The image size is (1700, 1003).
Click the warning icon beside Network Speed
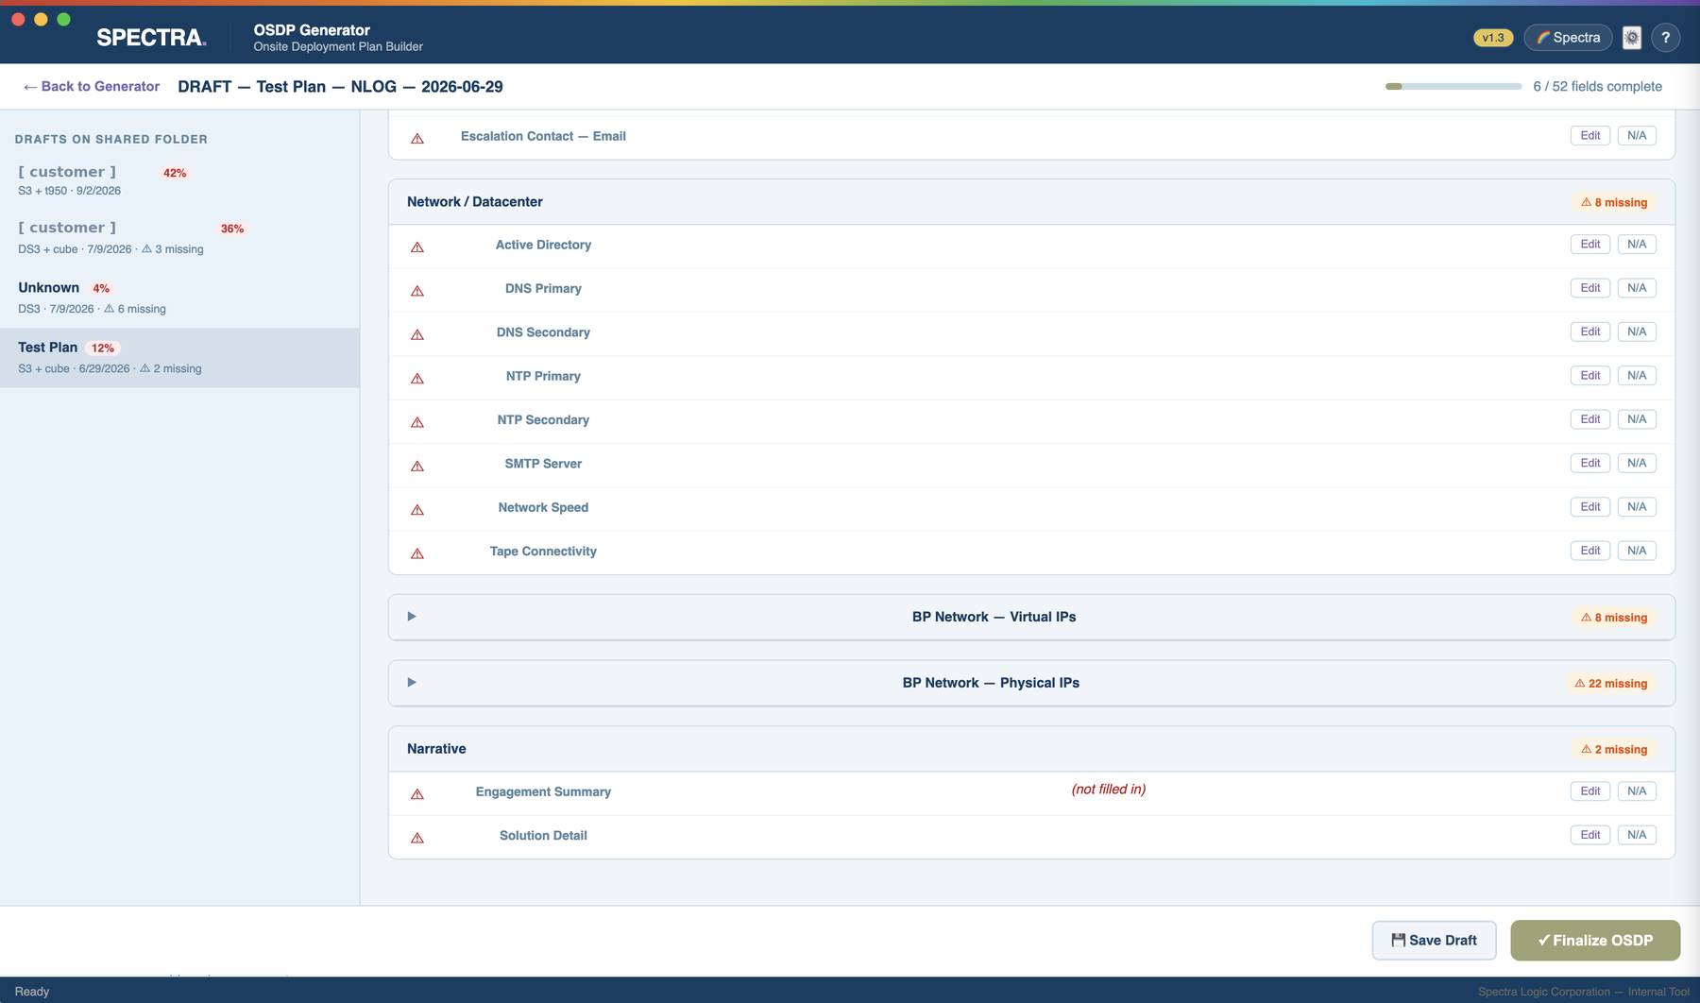[x=417, y=510]
